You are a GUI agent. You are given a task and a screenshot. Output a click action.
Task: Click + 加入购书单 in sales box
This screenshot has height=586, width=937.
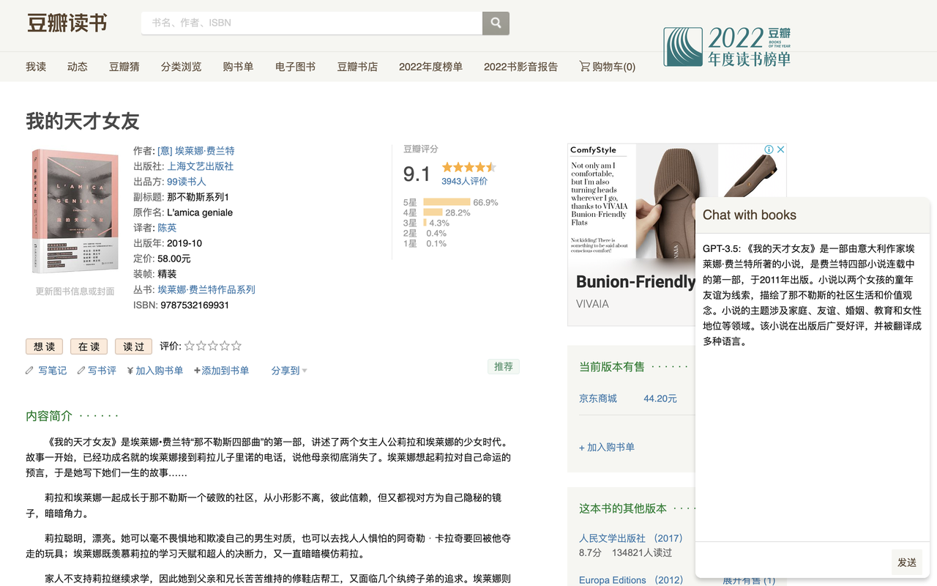[607, 447]
